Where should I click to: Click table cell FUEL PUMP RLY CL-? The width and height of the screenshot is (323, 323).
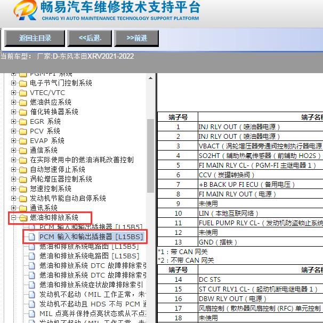coord(261,223)
